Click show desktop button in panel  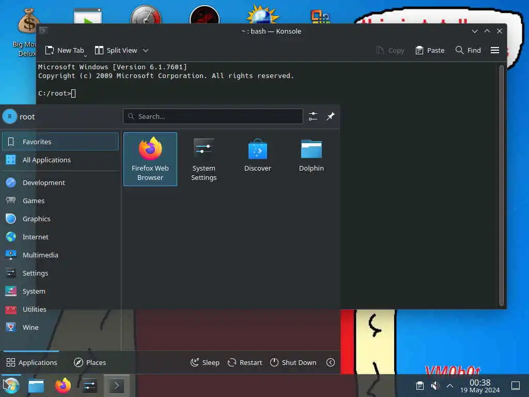point(516,386)
